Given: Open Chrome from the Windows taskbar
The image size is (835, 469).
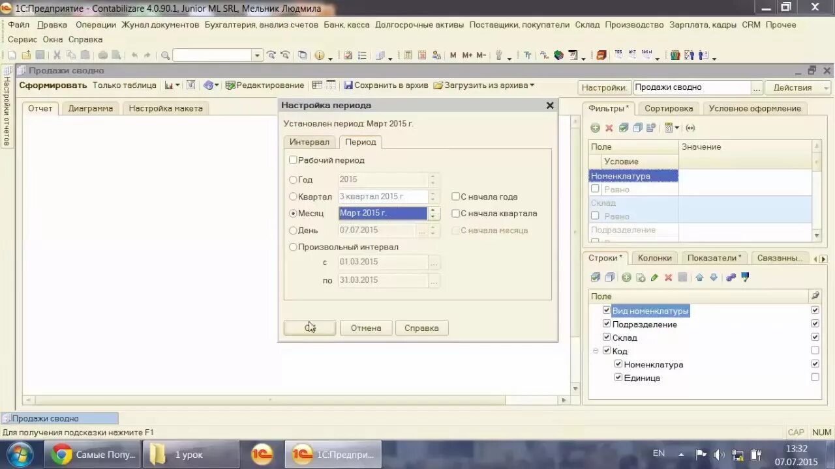Looking at the screenshot, I should point(93,455).
